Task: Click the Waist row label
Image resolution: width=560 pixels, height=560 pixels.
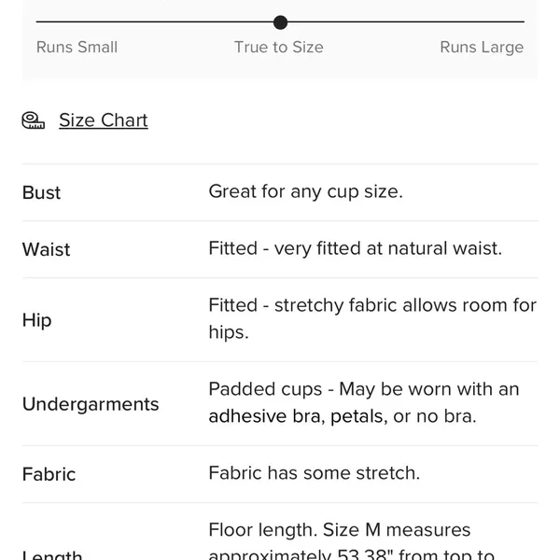Action: point(46,249)
